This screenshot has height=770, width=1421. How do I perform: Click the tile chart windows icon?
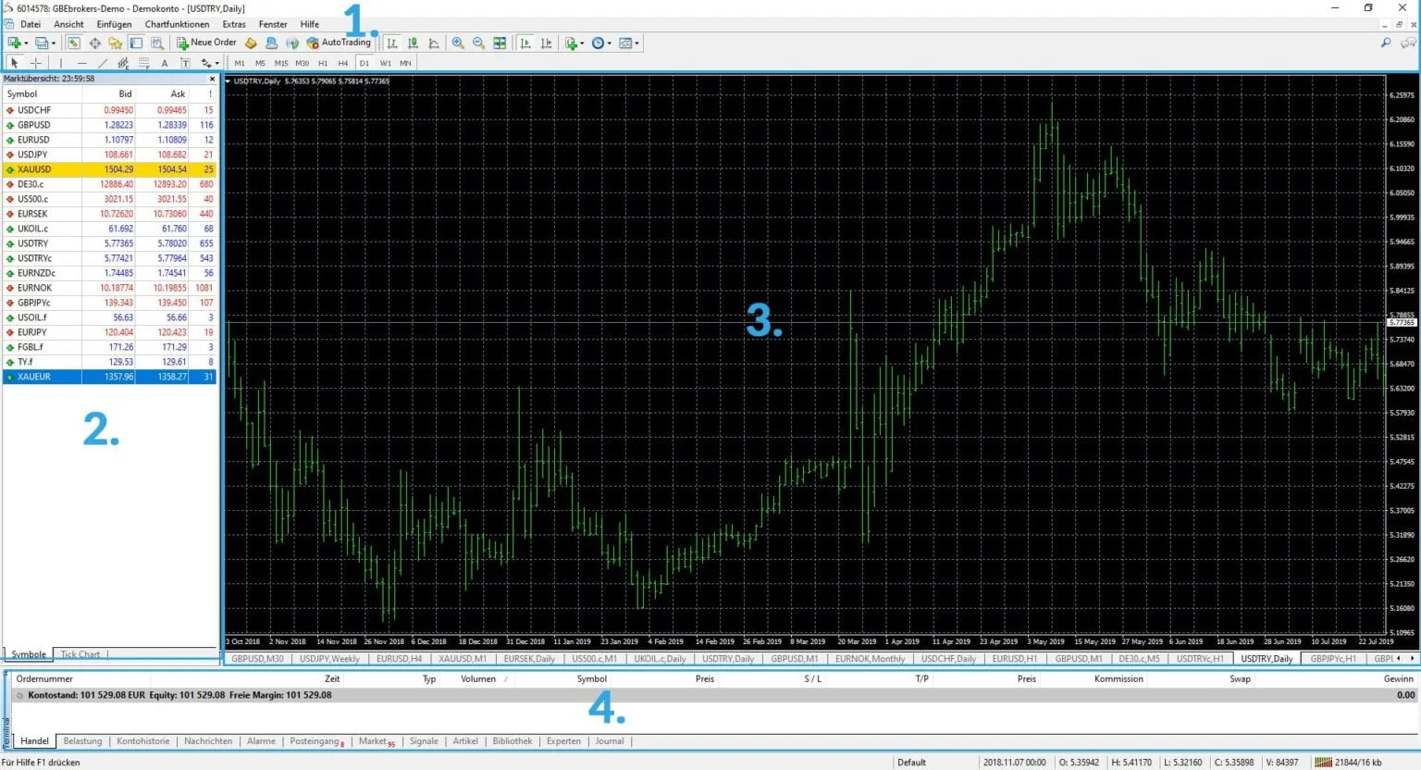click(500, 43)
